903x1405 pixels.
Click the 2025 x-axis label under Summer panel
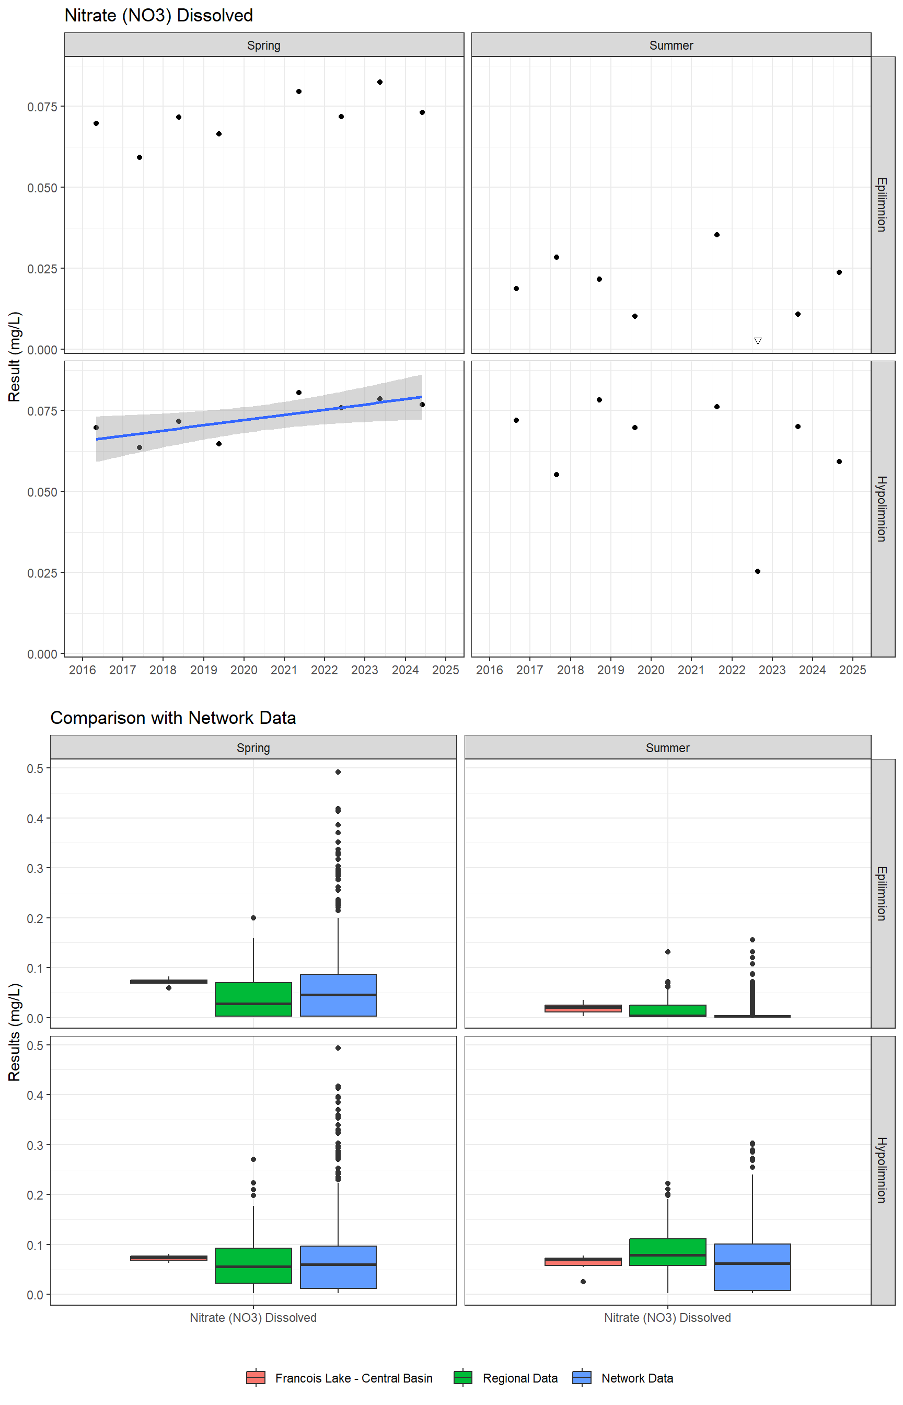coord(853,670)
